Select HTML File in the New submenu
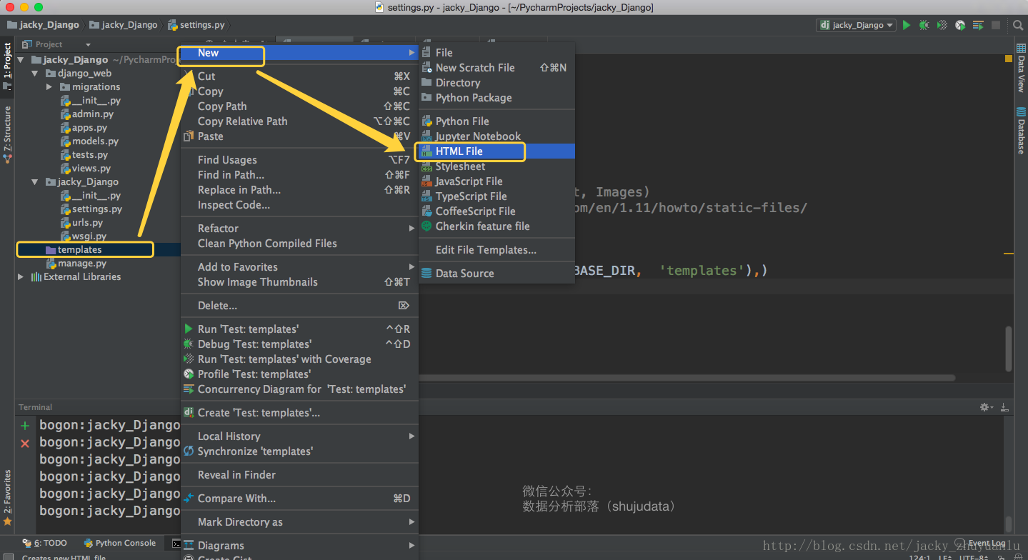 (x=497, y=151)
